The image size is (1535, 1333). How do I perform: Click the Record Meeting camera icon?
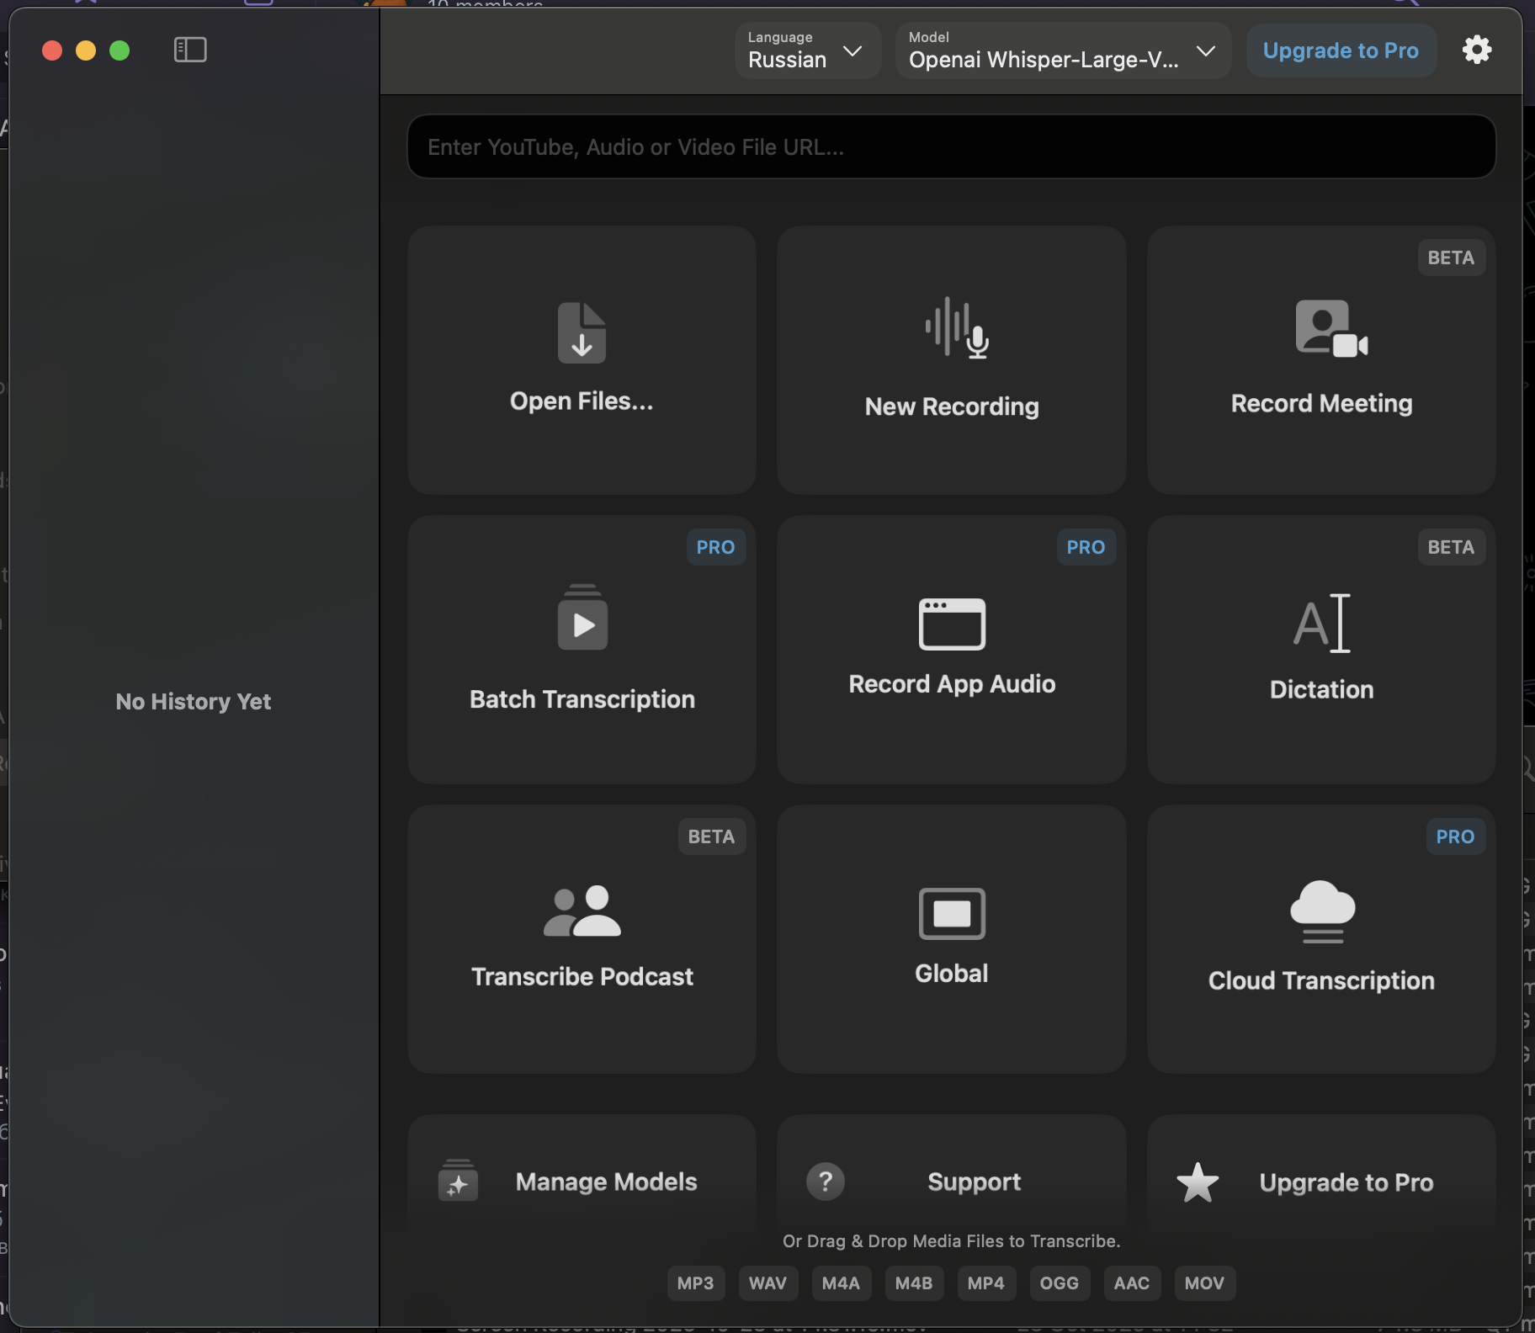1330,328
